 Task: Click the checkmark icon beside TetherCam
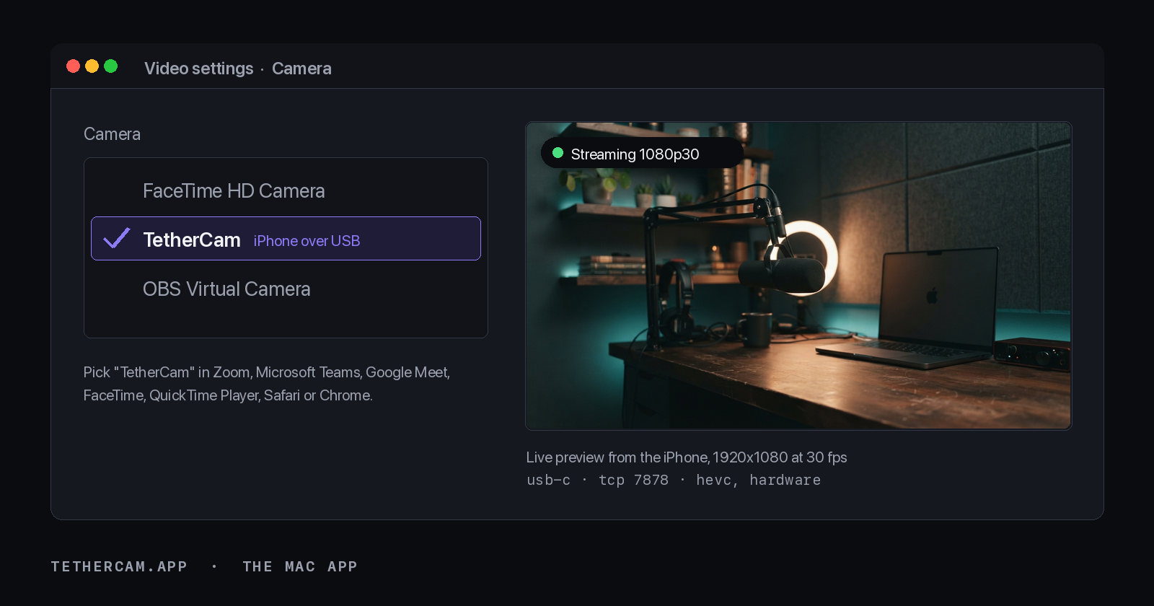pos(116,238)
